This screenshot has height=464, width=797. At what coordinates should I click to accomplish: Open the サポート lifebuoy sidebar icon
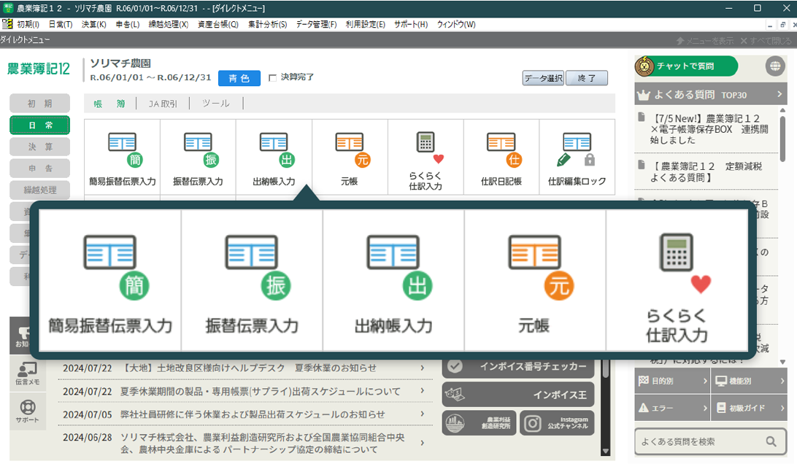click(28, 411)
